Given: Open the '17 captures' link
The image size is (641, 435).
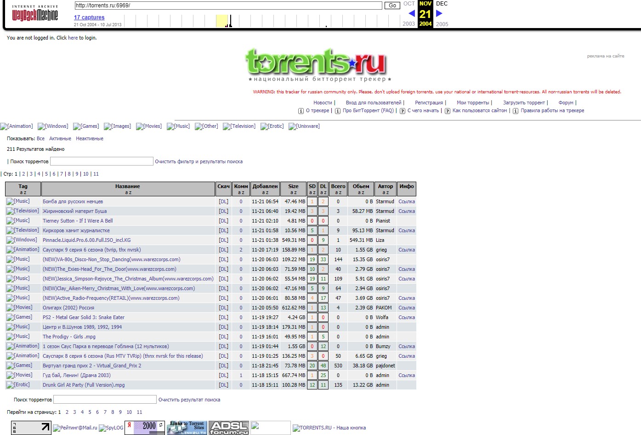Looking at the screenshot, I should (89, 17).
